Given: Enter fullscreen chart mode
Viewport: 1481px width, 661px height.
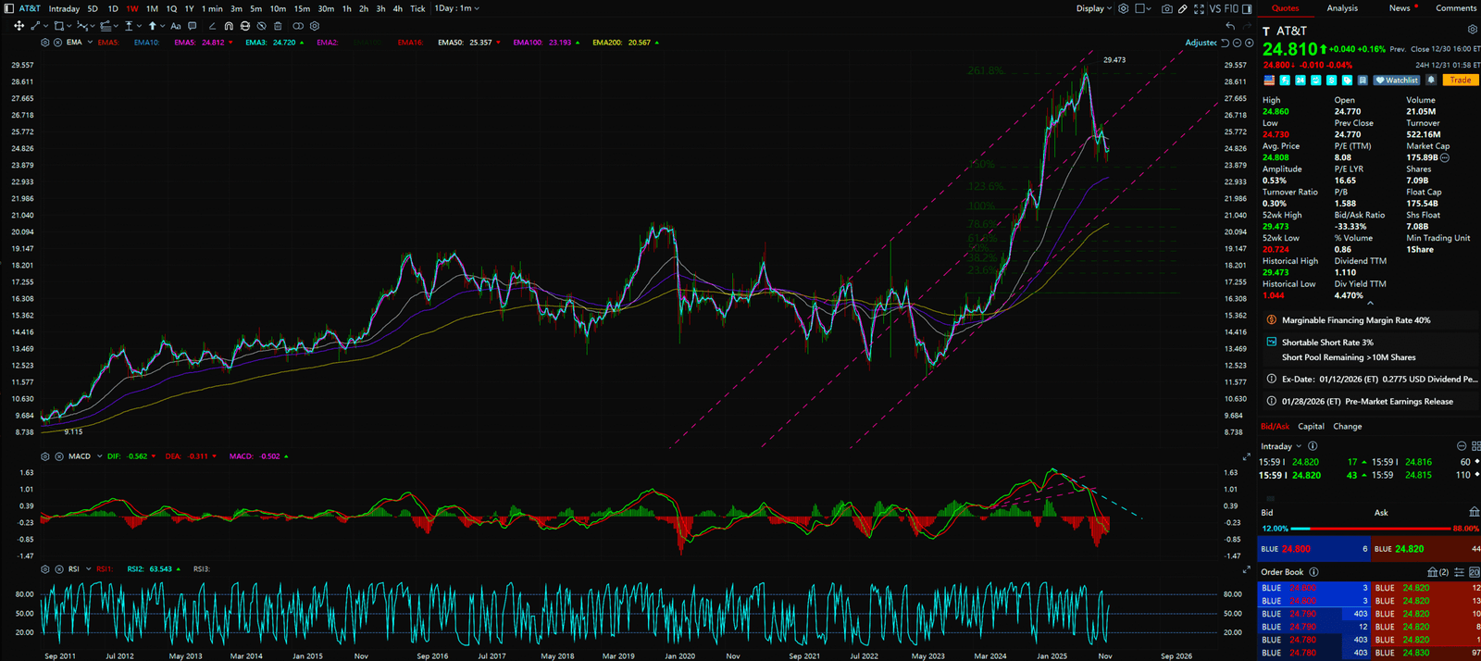Looking at the screenshot, I should point(1199,8).
